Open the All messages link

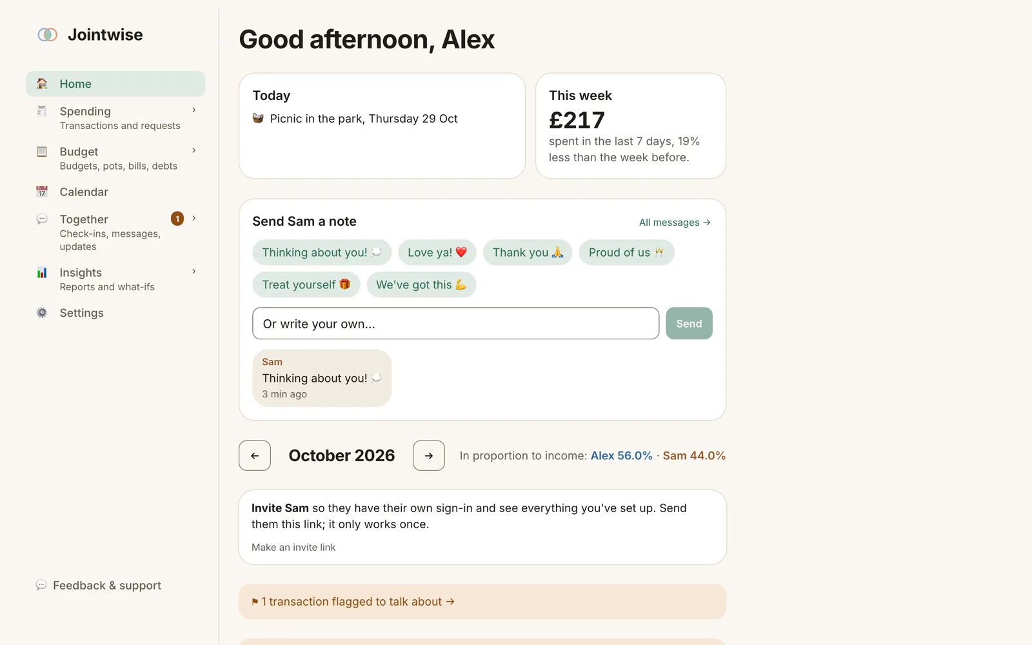tap(675, 223)
